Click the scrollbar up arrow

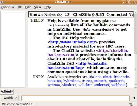coord(136,13)
